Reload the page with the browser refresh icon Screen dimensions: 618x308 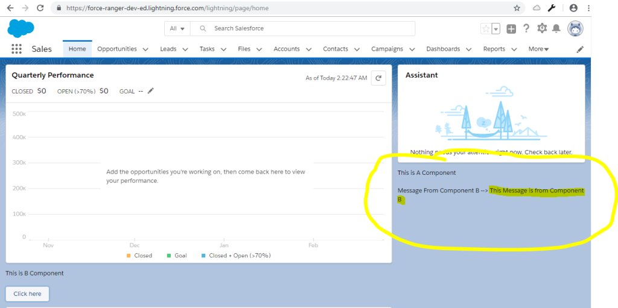coord(40,8)
